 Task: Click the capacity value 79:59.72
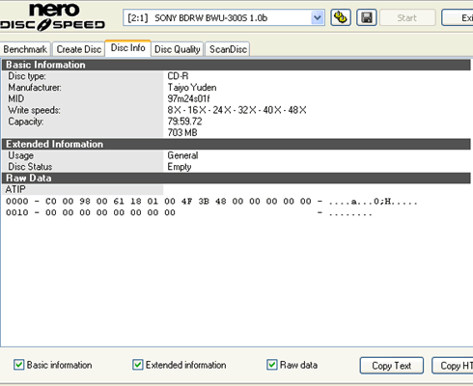[x=184, y=122]
